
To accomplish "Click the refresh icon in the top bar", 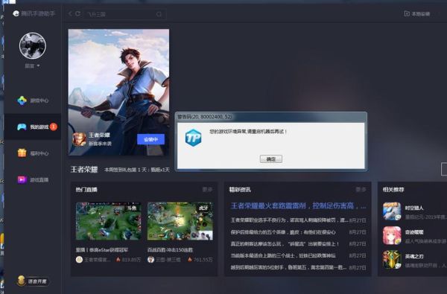I will [77, 13].
